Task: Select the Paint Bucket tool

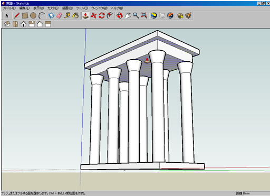Action: (x=76, y=16)
